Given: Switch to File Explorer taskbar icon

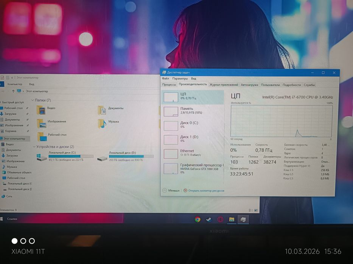Looking at the screenshot, I should (x=232, y=219).
